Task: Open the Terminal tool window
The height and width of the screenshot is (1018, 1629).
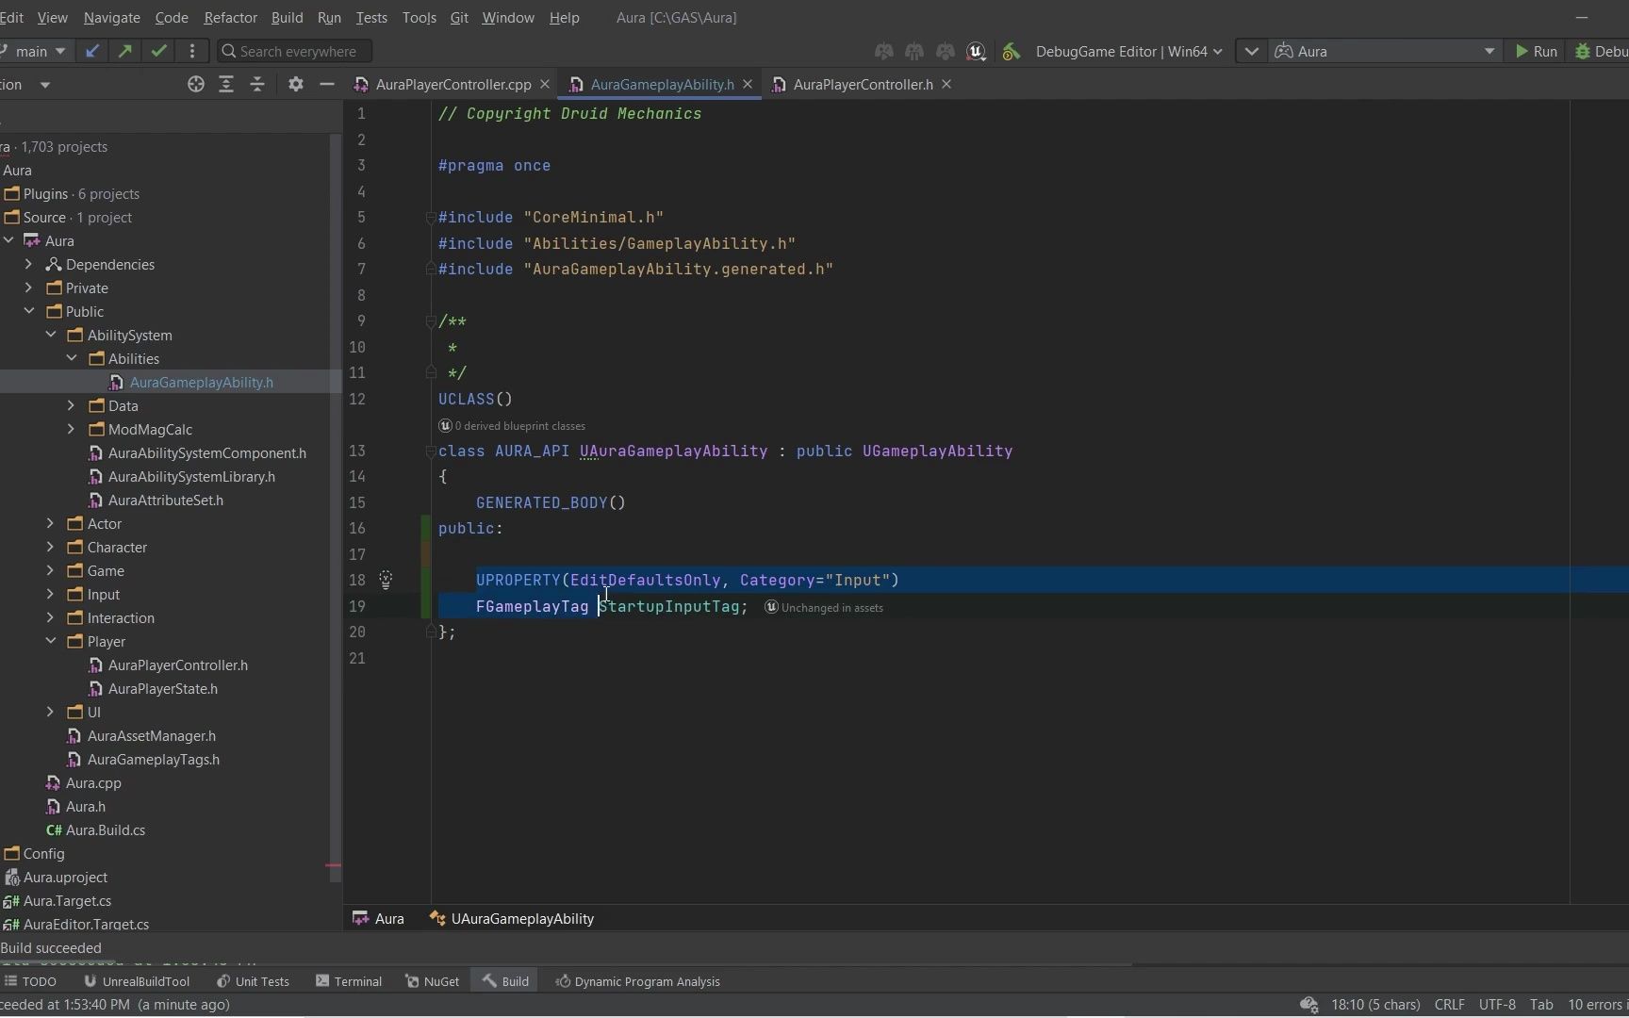Action: (349, 981)
